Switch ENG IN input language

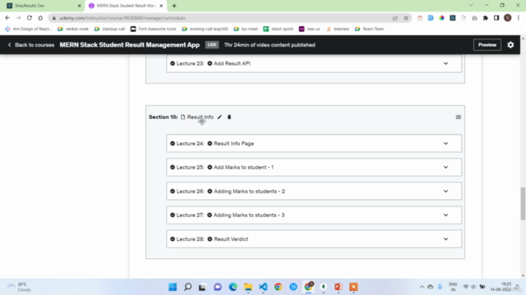click(x=453, y=287)
